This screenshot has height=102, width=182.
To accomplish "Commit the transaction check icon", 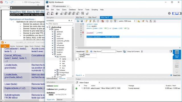I will 107,21.
